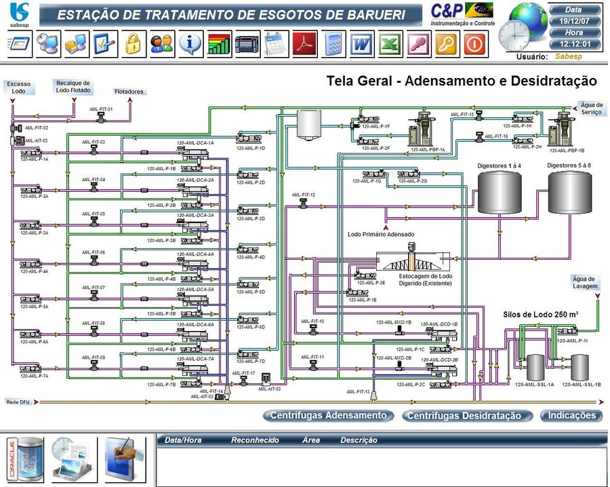The width and height of the screenshot is (610, 487).
Task: Open the Oracle database icon
Action: [25, 460]
